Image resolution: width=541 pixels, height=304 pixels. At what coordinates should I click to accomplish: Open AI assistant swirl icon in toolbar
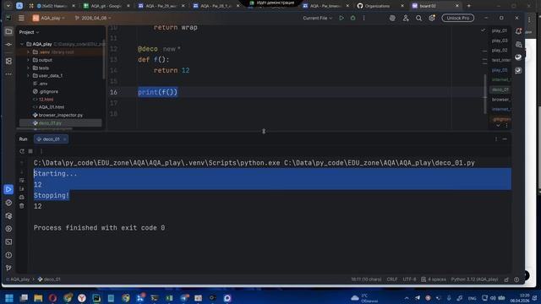(x=392, y=18)
